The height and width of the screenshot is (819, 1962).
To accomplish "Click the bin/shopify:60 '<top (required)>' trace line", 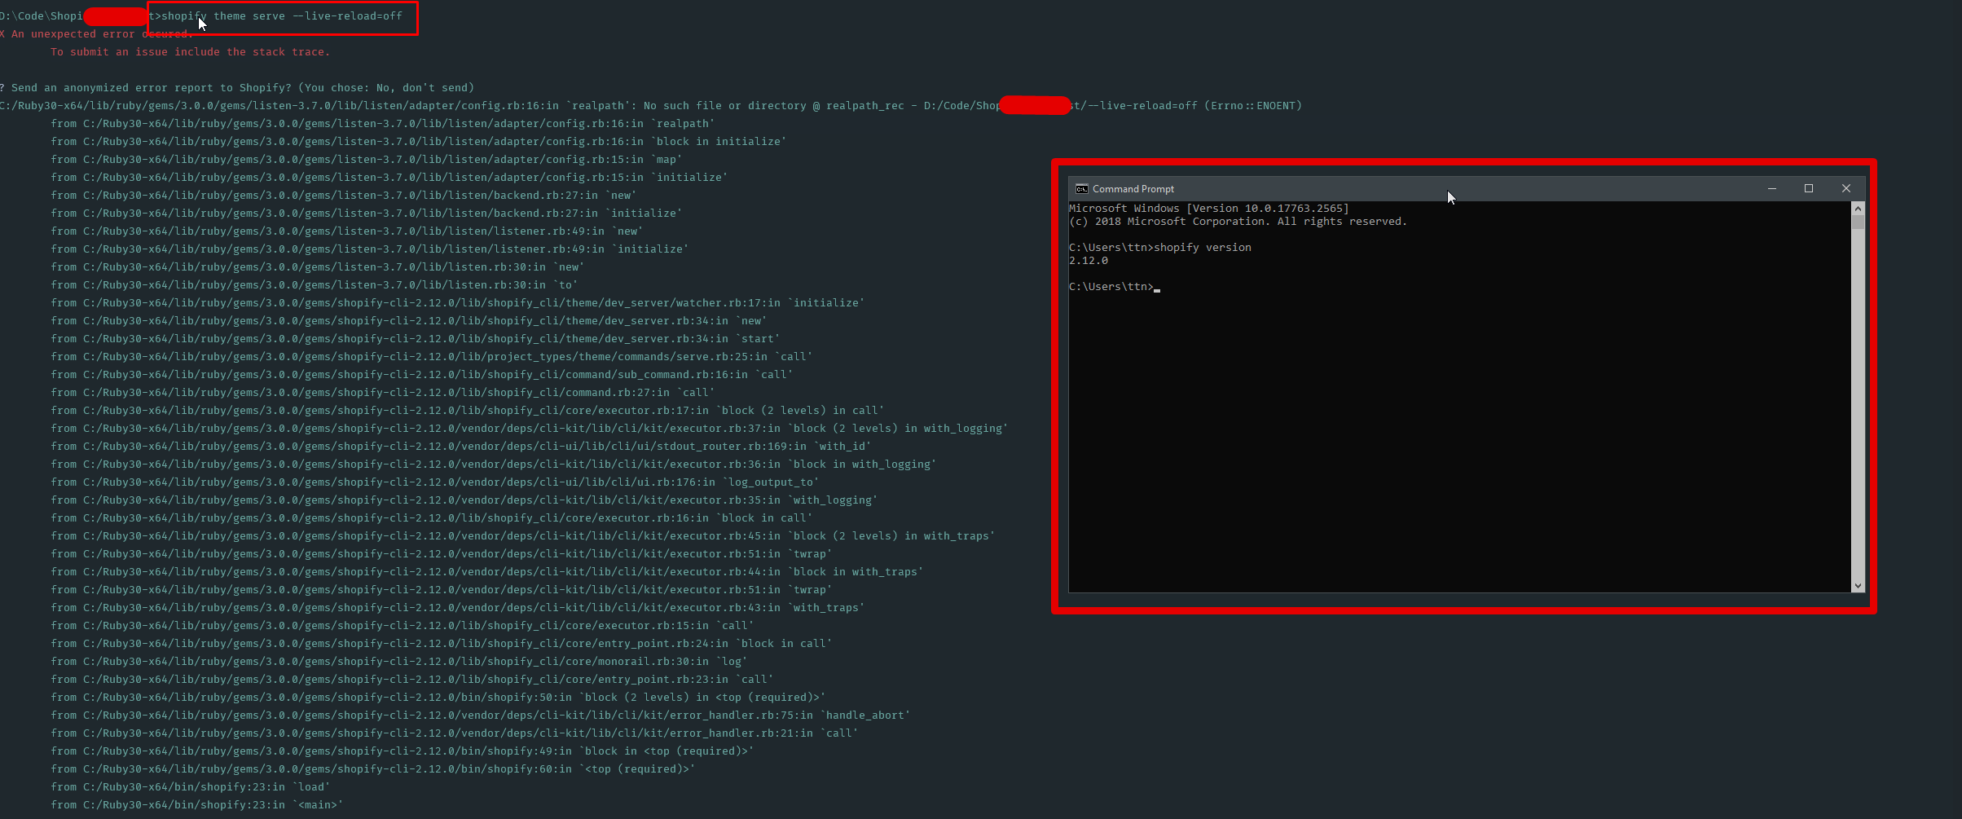I will [373, 769].
